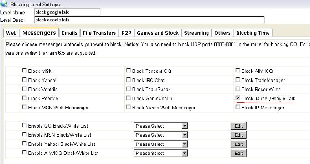Enable MSN Black/White List checkbox
This screenshot has height=164, width=310.
click(25, 134)
